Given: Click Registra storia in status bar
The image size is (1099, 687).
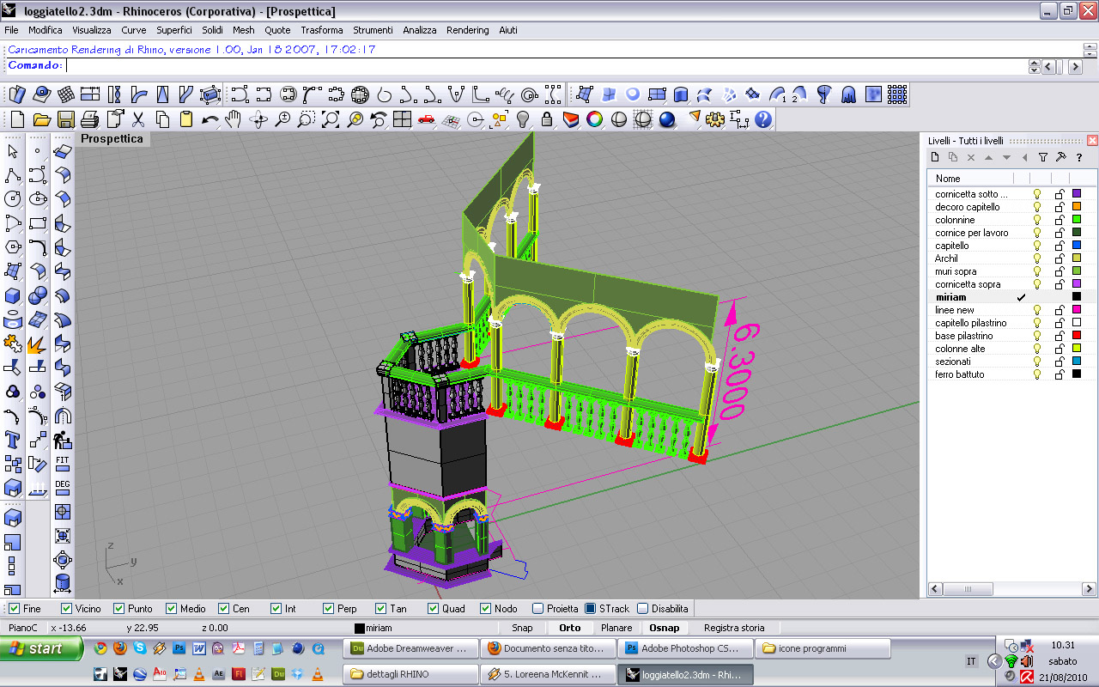Looking at the screenshot, I should click(734, 628).
